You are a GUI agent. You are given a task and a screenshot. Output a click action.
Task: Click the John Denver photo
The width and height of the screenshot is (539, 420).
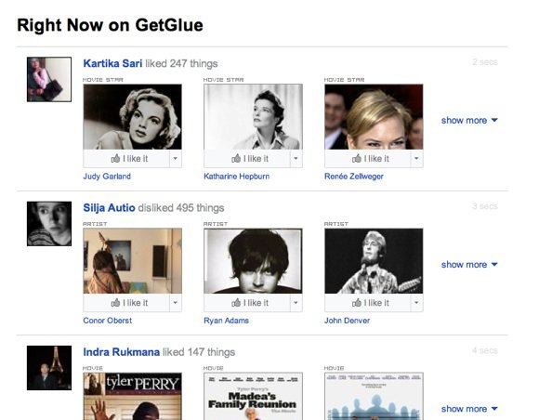point(374,261)
